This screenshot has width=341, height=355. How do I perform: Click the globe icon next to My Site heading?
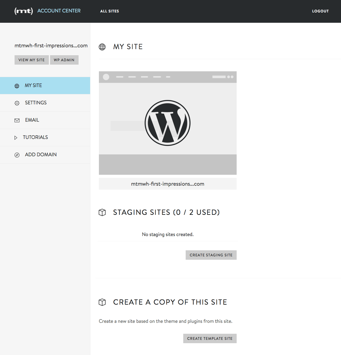(102, 47)
